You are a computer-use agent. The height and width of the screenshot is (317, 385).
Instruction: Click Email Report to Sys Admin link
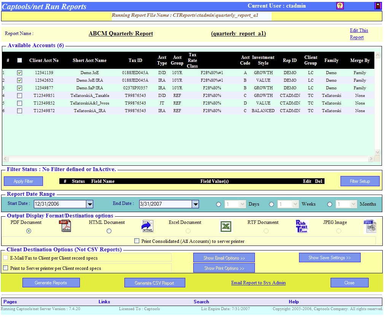tap(258, 283)
